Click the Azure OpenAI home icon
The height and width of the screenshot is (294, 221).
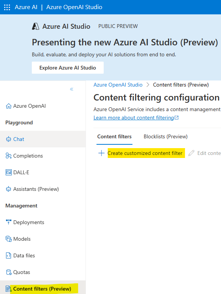(x=8, y=106)
